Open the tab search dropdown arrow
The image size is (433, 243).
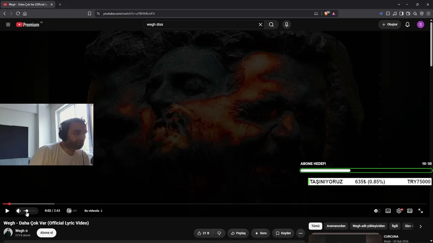pyautogui.click(x=399, y=4)
